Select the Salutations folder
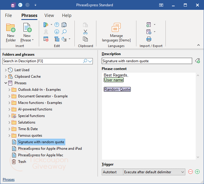Screen dimensions: 204x184 [27, 122]
